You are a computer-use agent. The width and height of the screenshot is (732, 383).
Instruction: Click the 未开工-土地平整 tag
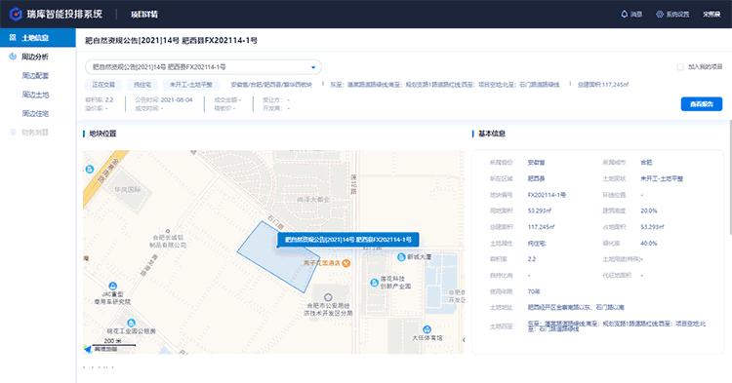[x=191, y=85]
